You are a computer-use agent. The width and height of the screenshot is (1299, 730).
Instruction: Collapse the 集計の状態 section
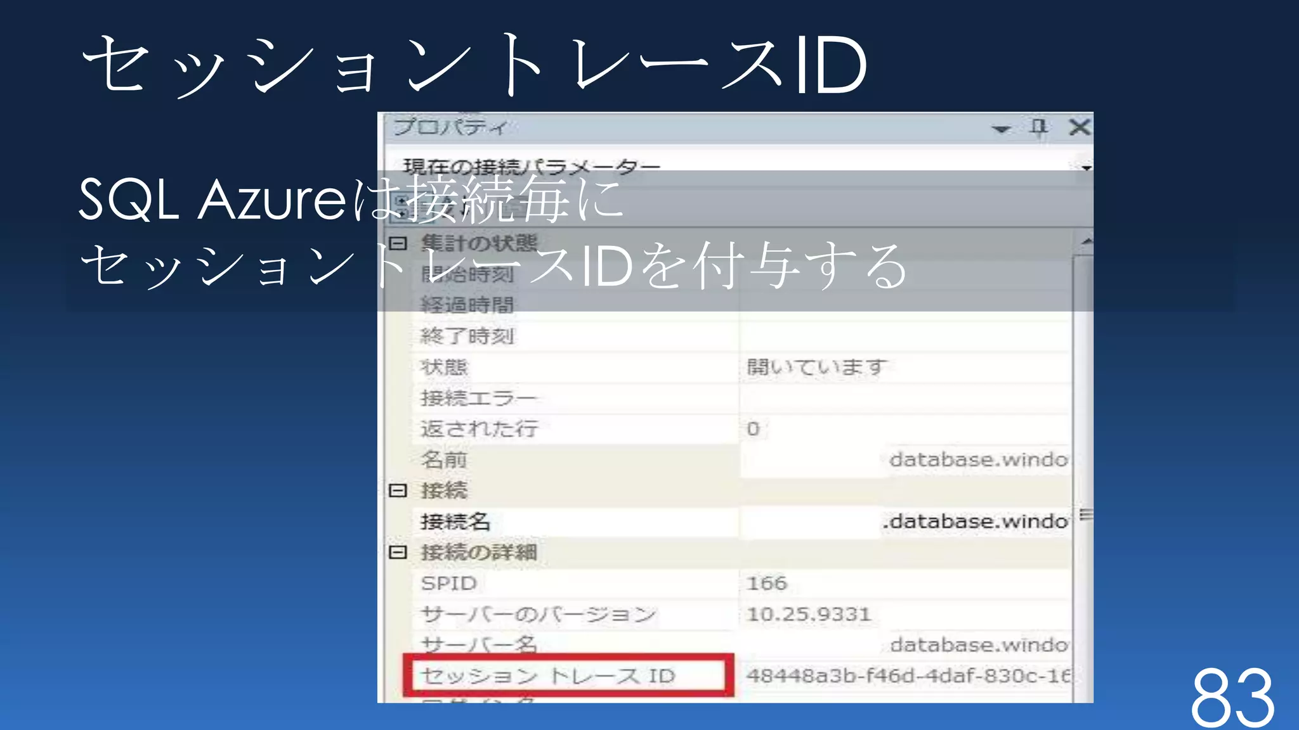tap(398, 243)
